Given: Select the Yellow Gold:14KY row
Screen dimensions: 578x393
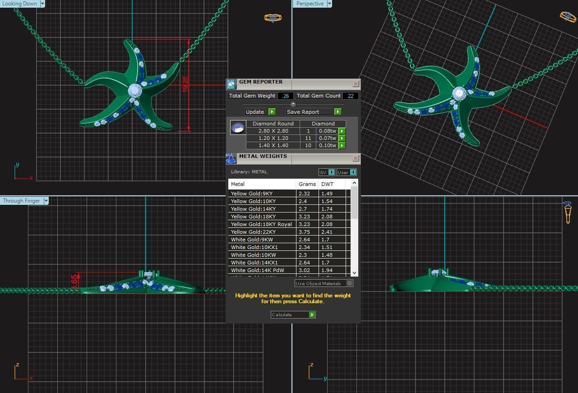Looking at the screenshot, I should (289, 209).
